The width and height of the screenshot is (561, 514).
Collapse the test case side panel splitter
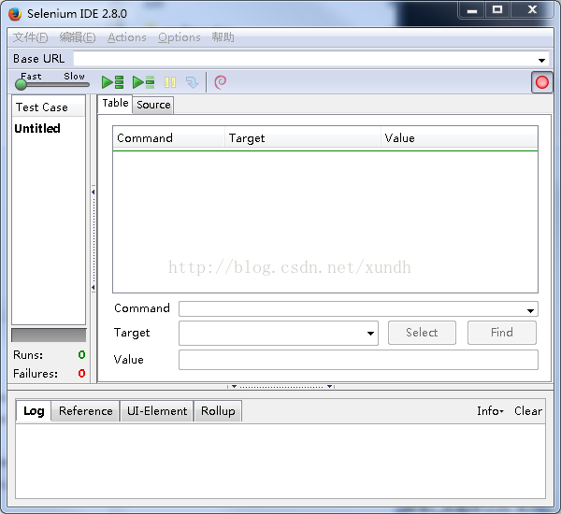point(93,239)
